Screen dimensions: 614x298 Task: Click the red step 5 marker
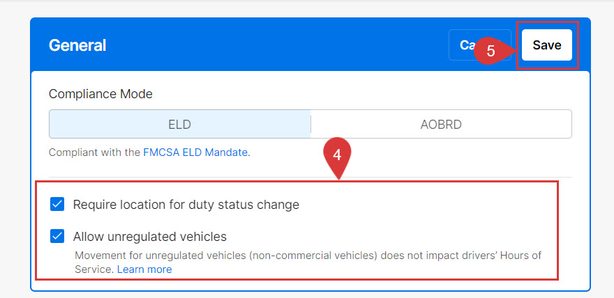[x=491, y=51]
